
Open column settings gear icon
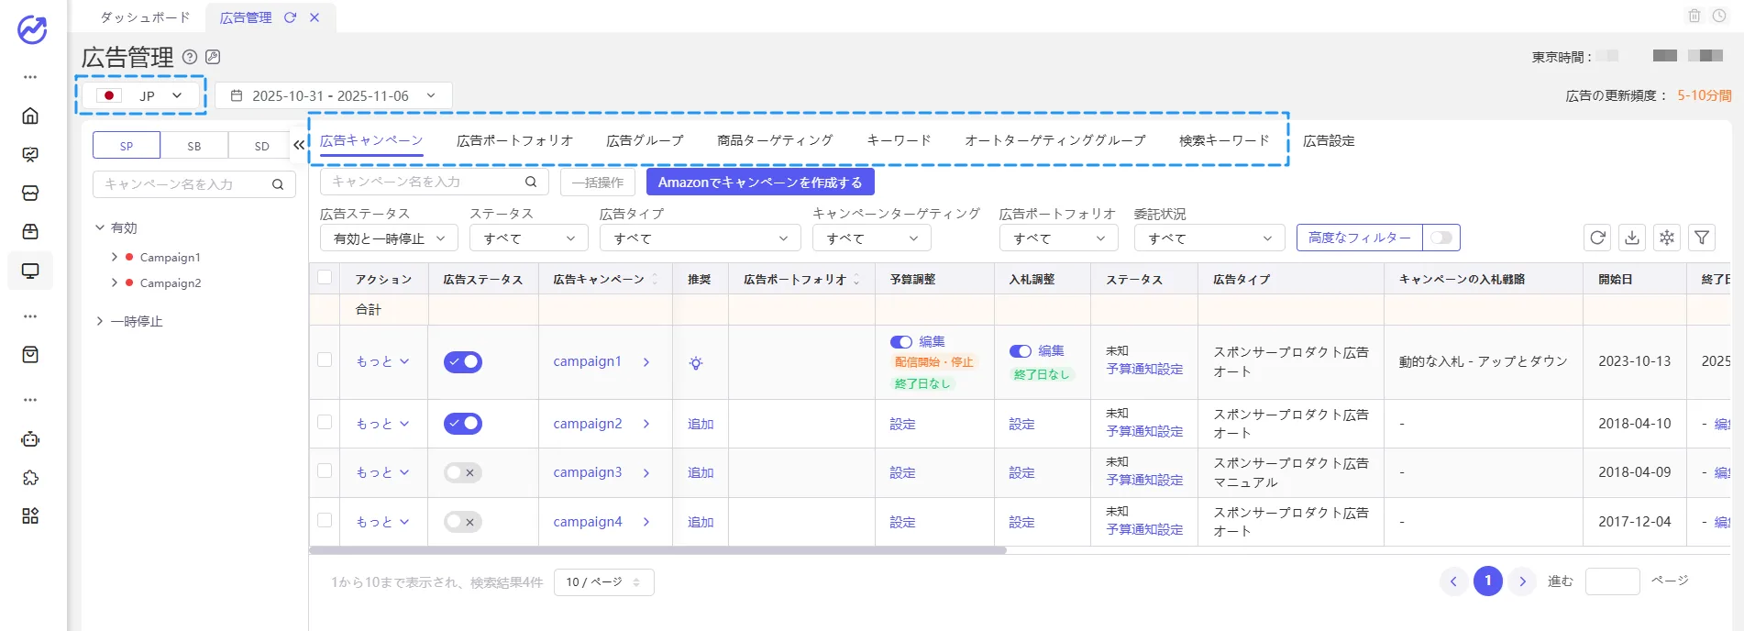point(1667,238)
